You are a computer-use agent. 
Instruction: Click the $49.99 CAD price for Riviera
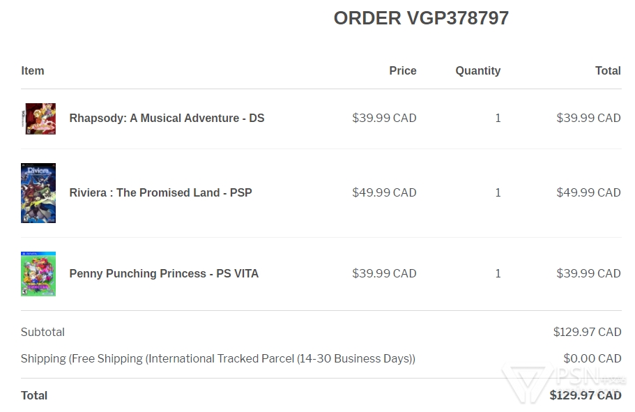(384, 192)
